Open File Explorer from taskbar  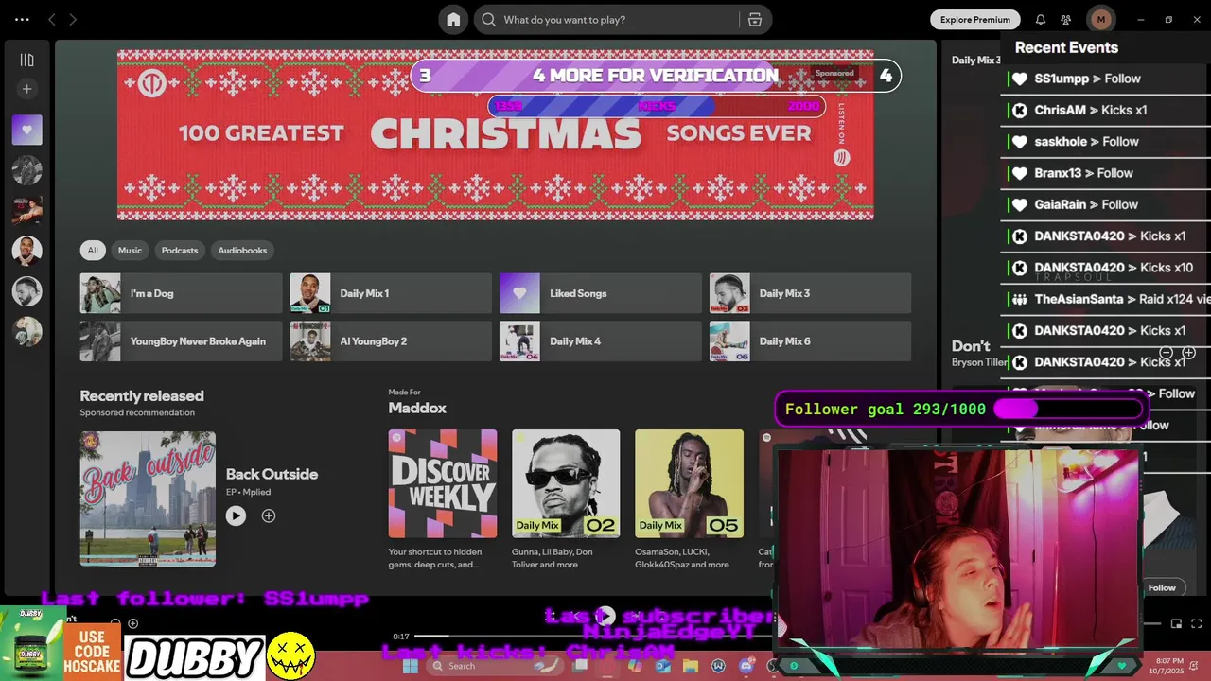[x=691, y=666]
